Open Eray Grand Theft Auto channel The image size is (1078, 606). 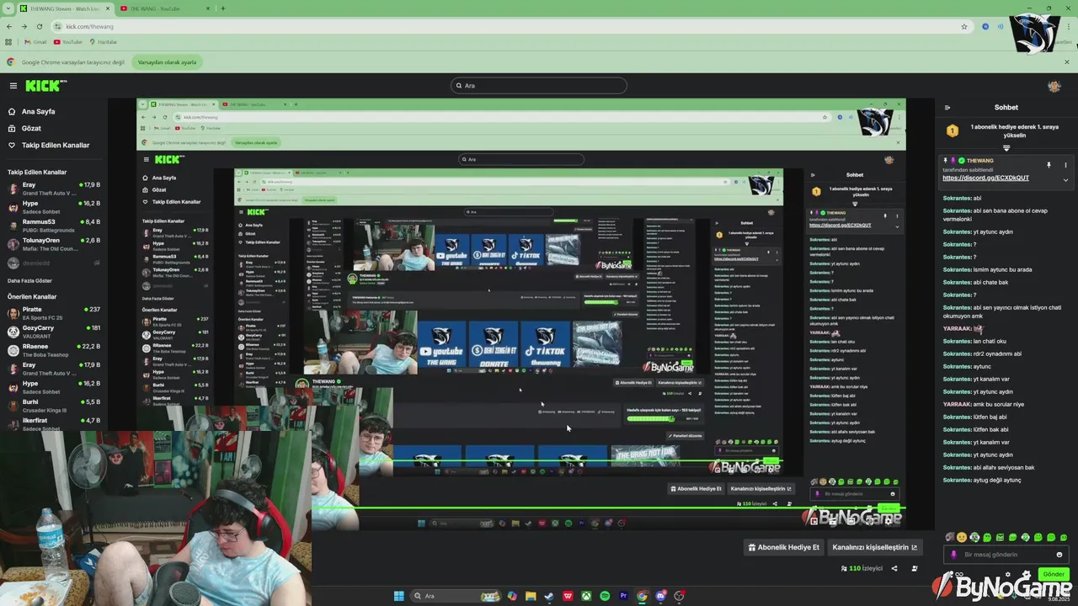coord(54,189)
